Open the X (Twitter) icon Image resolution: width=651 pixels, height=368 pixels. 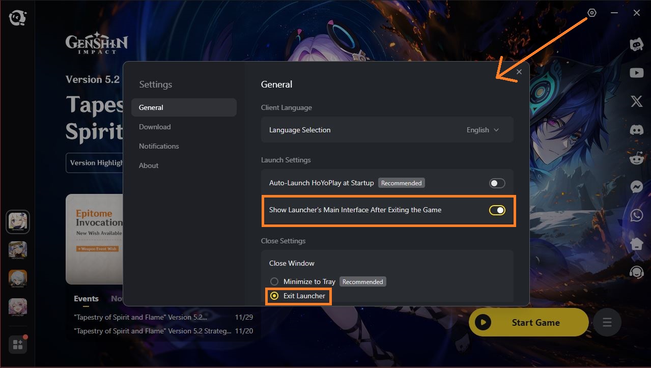(636, 101)
